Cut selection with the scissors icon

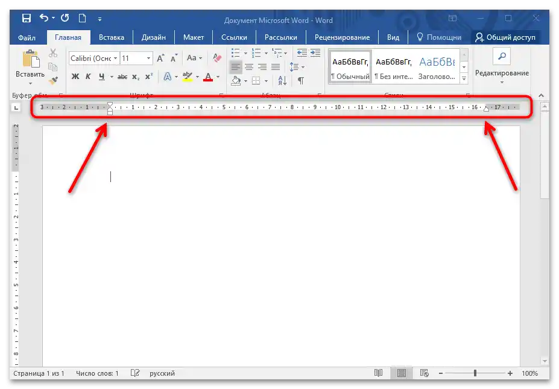coord(53,53)
